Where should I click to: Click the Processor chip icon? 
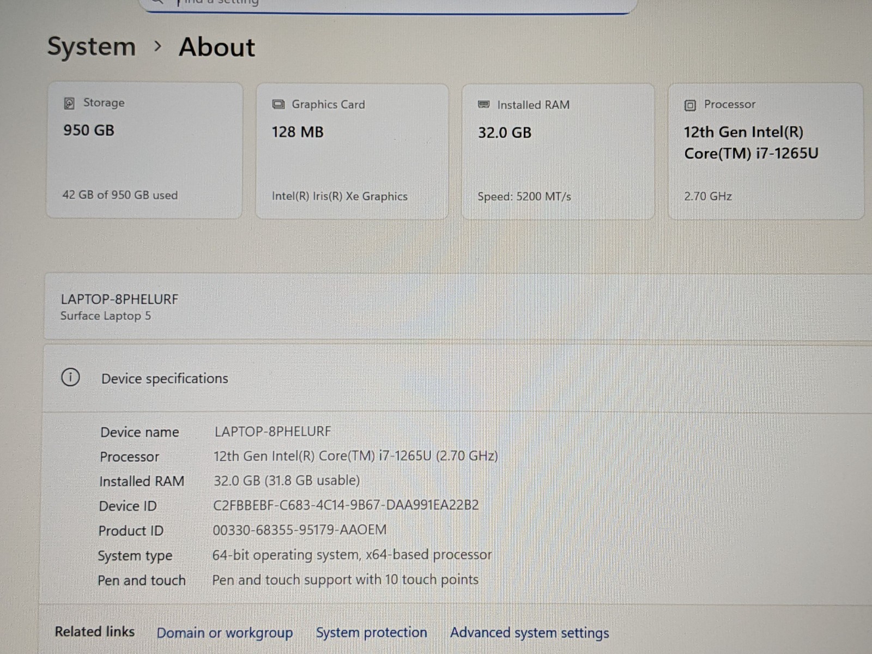(x=690, y=105)
